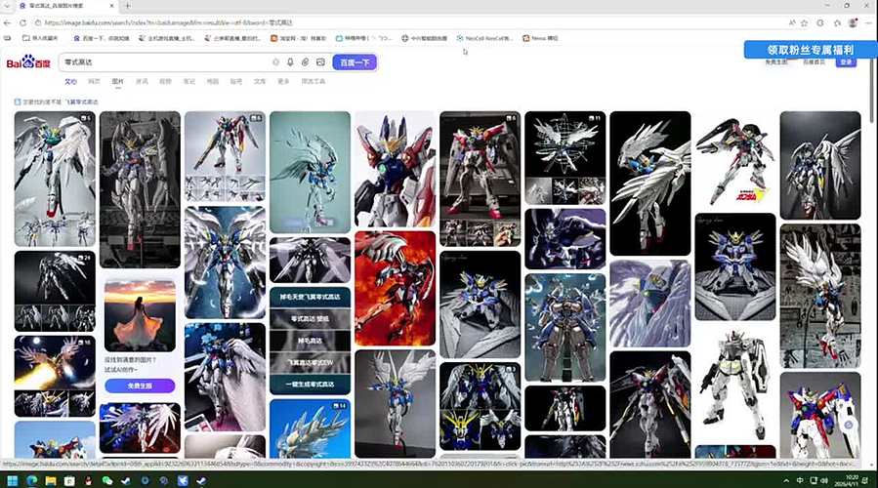Click the 百度一下 search button
878x488 pixels.
tap(355, 62)
